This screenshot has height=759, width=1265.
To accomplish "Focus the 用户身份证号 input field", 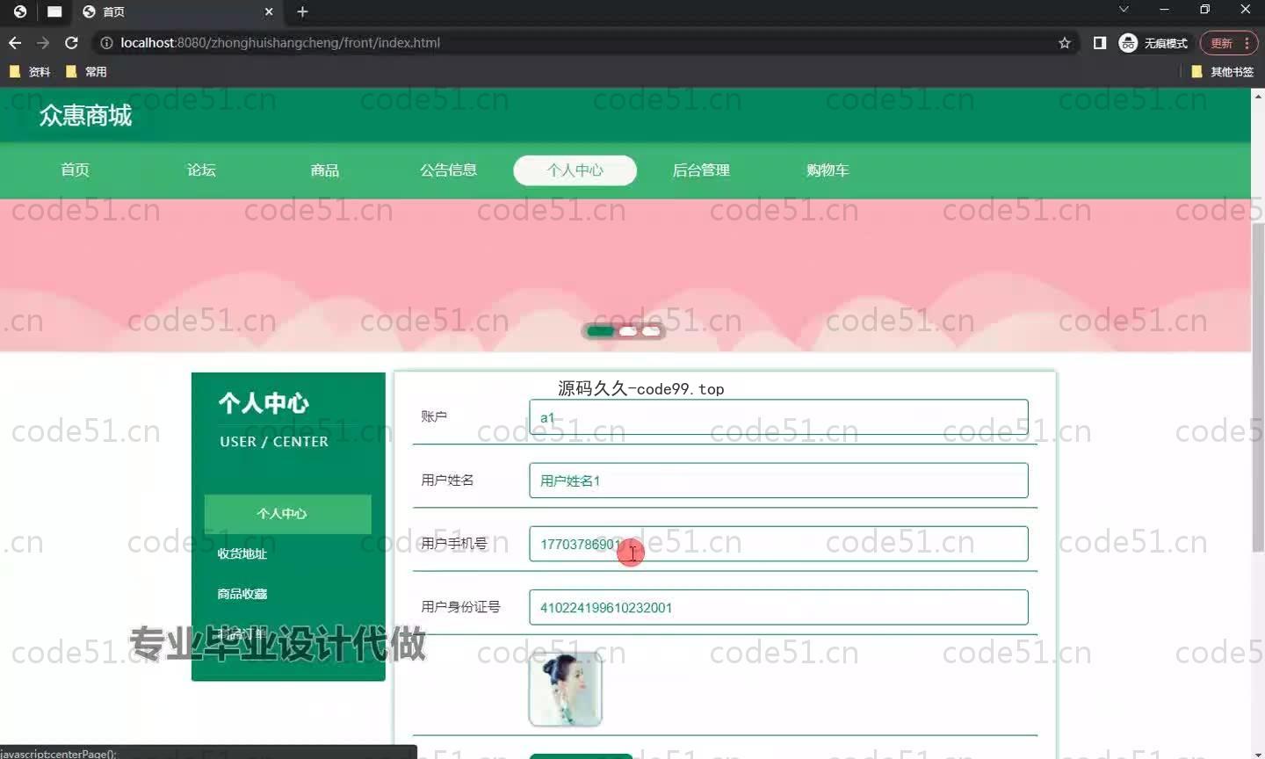I will [778, 607].
